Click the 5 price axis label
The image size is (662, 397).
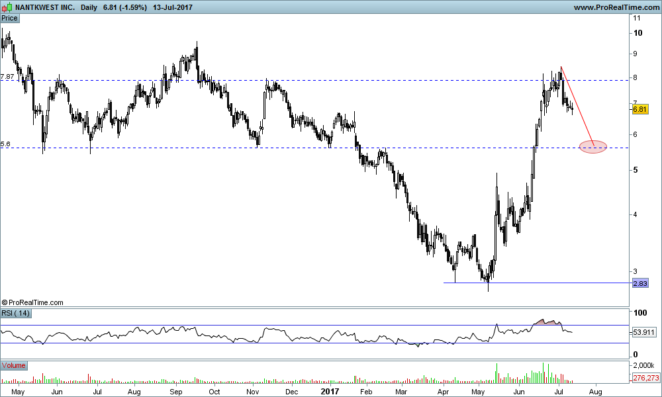point(635,170)
